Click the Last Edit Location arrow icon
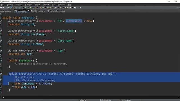 [x=65, y=8]
